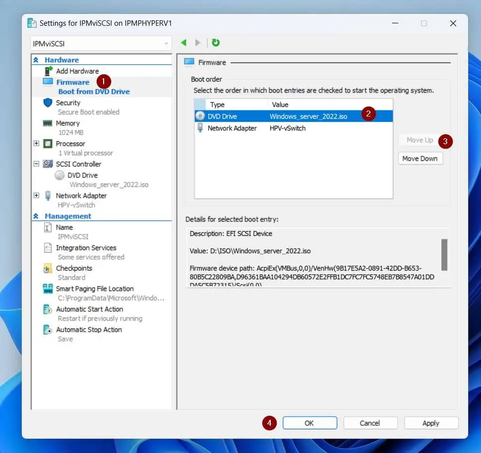Click the DVD Drive disc icon in boot order
The height and width of the screenshot is (453, 481).
tap(200, 116)
